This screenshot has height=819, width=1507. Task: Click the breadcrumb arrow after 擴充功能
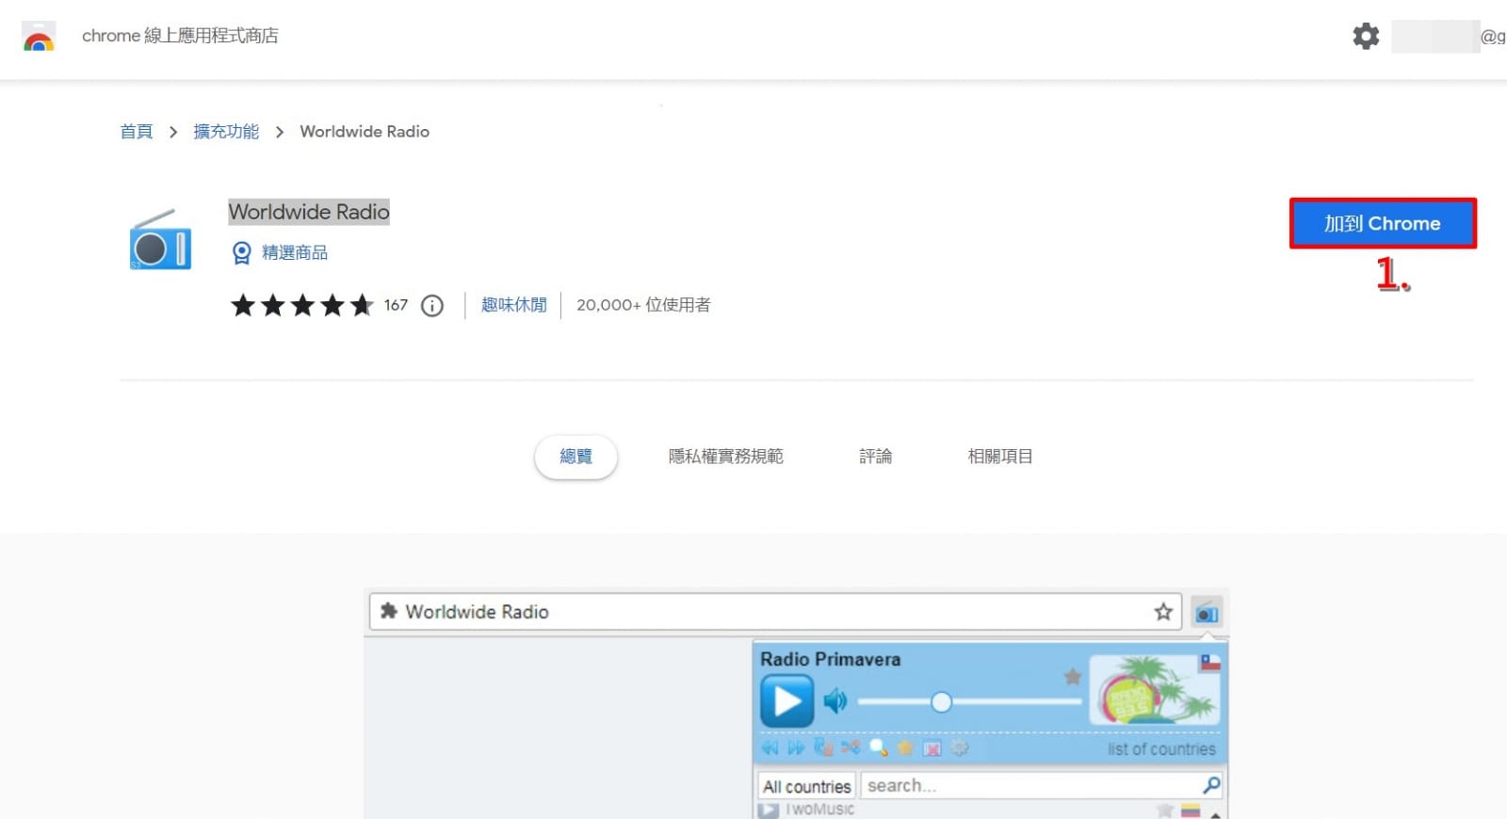280,132
